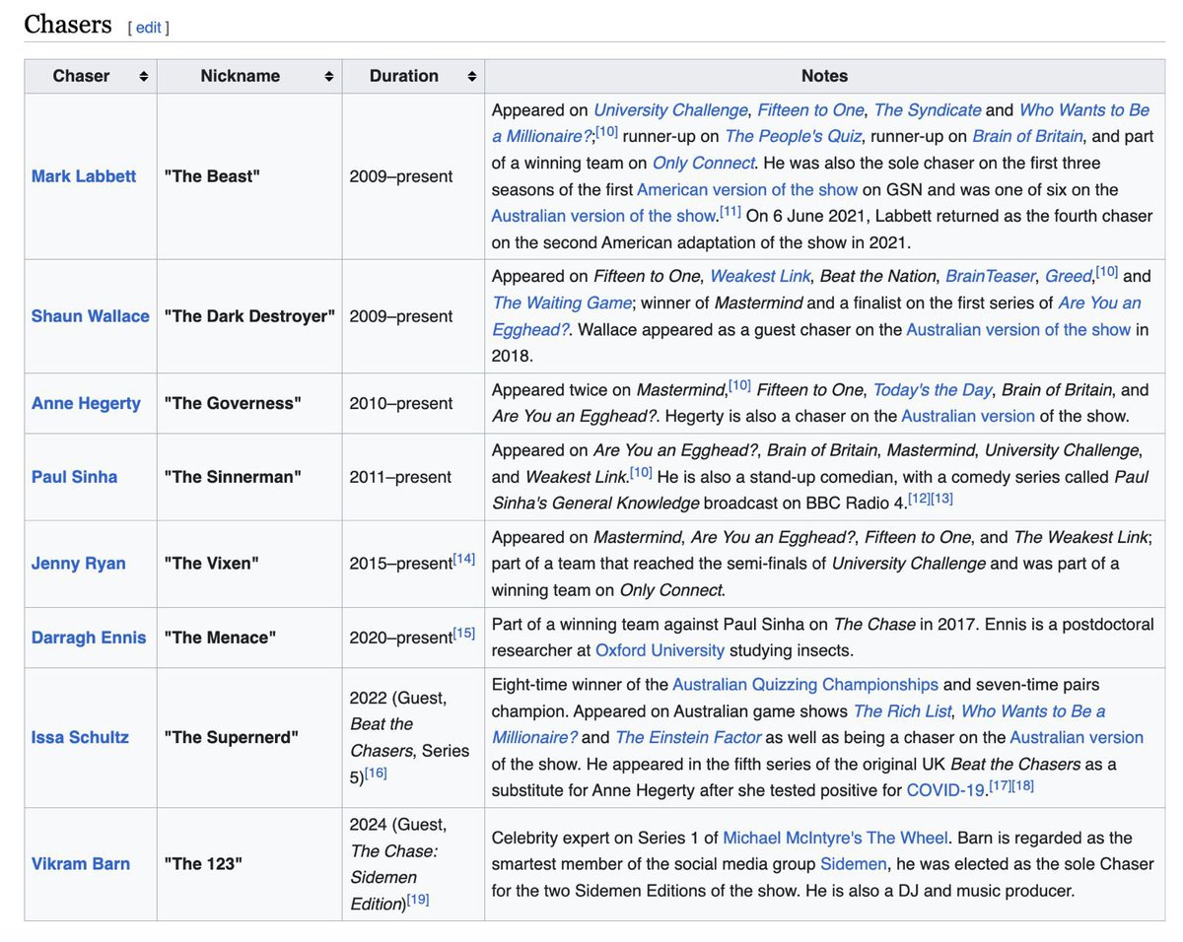Select 2010–present duration cell
The image size is (1183, 942).
[413, 403]
